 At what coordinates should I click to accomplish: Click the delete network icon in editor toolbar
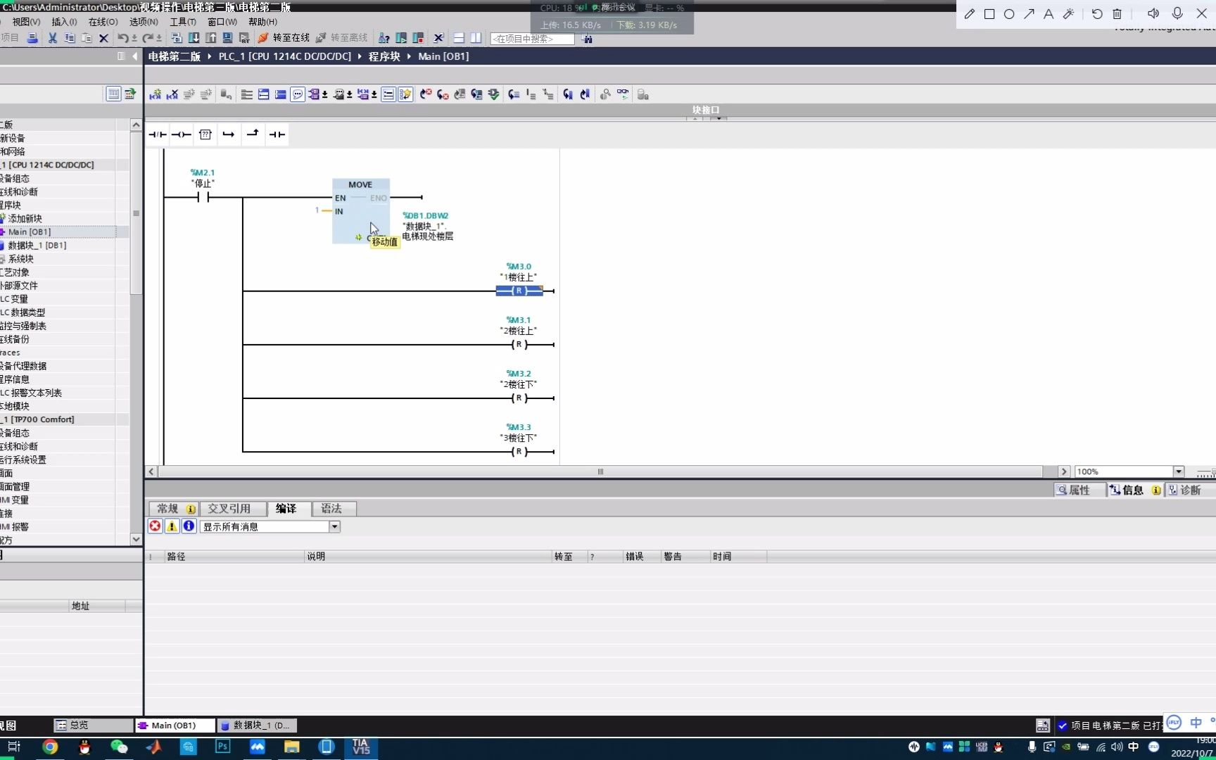(x=172, y=94)
